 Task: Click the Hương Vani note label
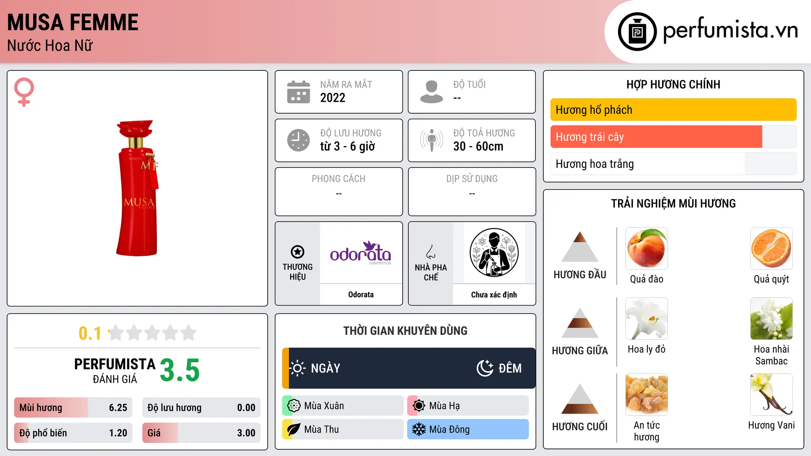(771, 425)
